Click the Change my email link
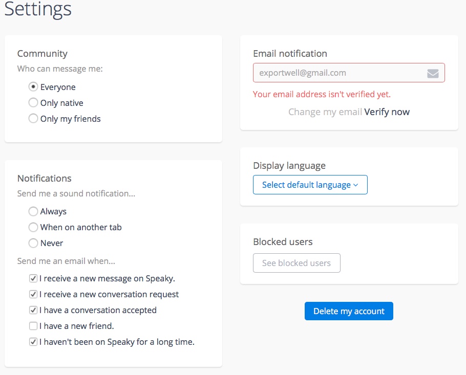 325,112
